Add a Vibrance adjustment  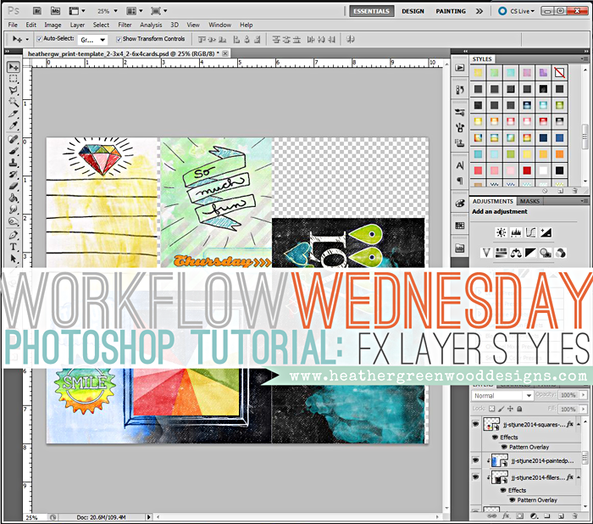[x=486, y=253]
